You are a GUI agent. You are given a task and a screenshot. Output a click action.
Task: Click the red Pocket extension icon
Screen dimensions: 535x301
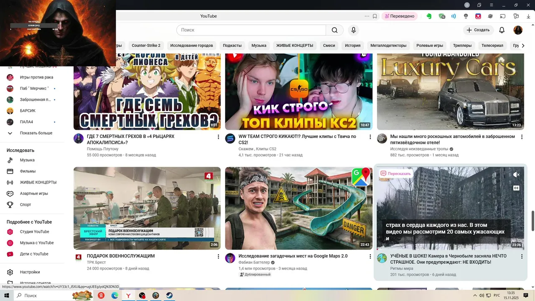pos(478,16)
